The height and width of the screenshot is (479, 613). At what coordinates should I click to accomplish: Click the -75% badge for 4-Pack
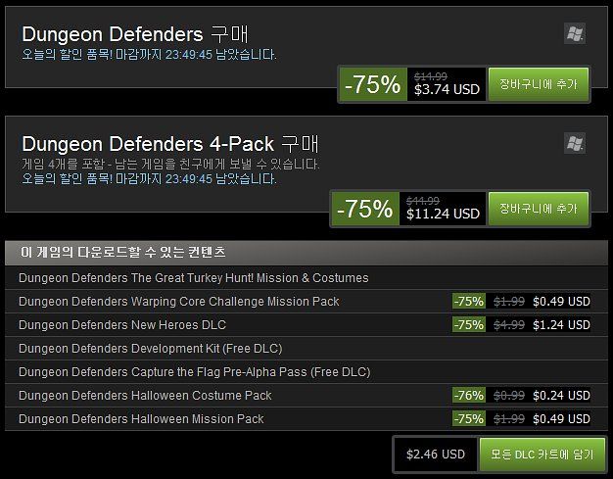point(365,209)
